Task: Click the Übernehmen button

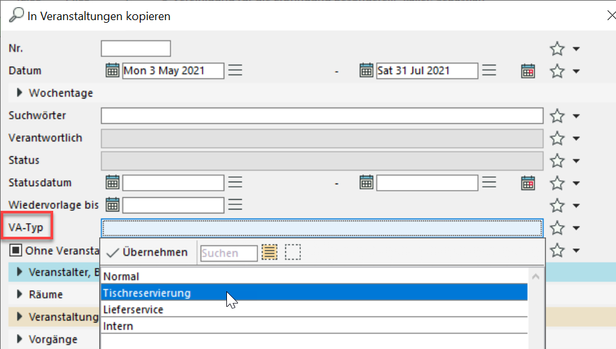Action: (147, 252)
